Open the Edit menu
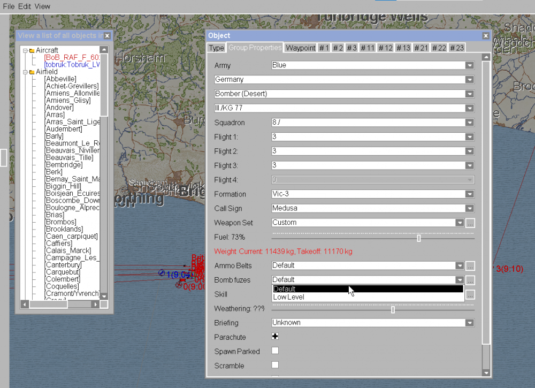 (x=24, y=6)
